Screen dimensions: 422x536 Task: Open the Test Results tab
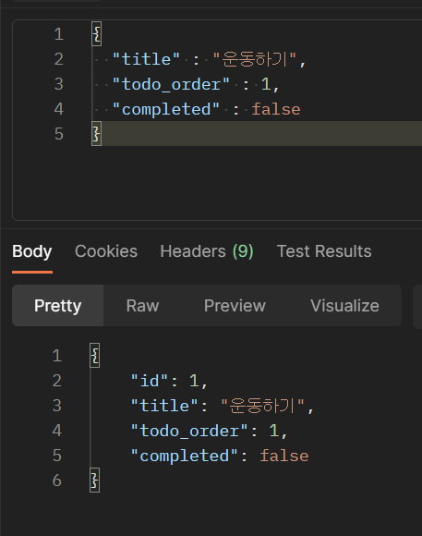[x=324, y=251]
